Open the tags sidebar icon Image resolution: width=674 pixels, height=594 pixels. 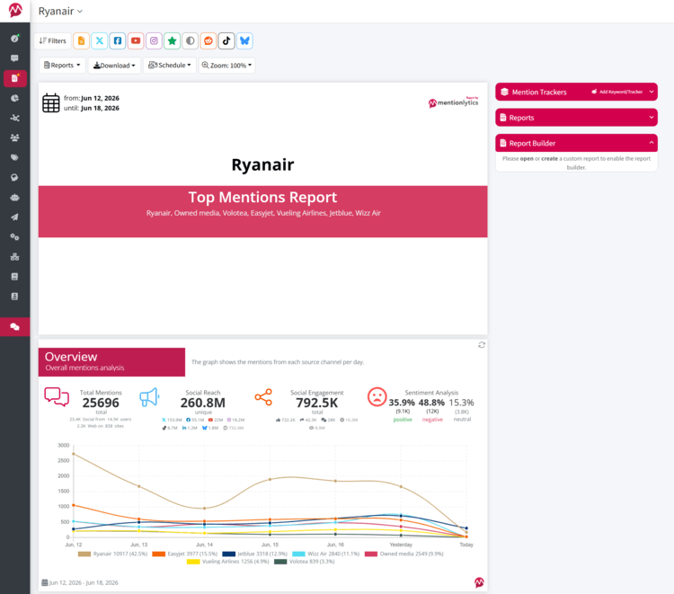[14, 157]
